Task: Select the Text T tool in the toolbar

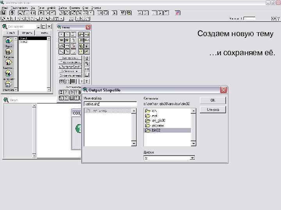Action: [57, 19]
